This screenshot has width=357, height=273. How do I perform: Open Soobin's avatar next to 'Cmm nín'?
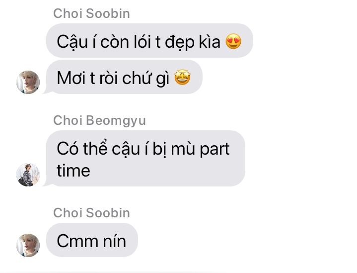click(28, 245)
